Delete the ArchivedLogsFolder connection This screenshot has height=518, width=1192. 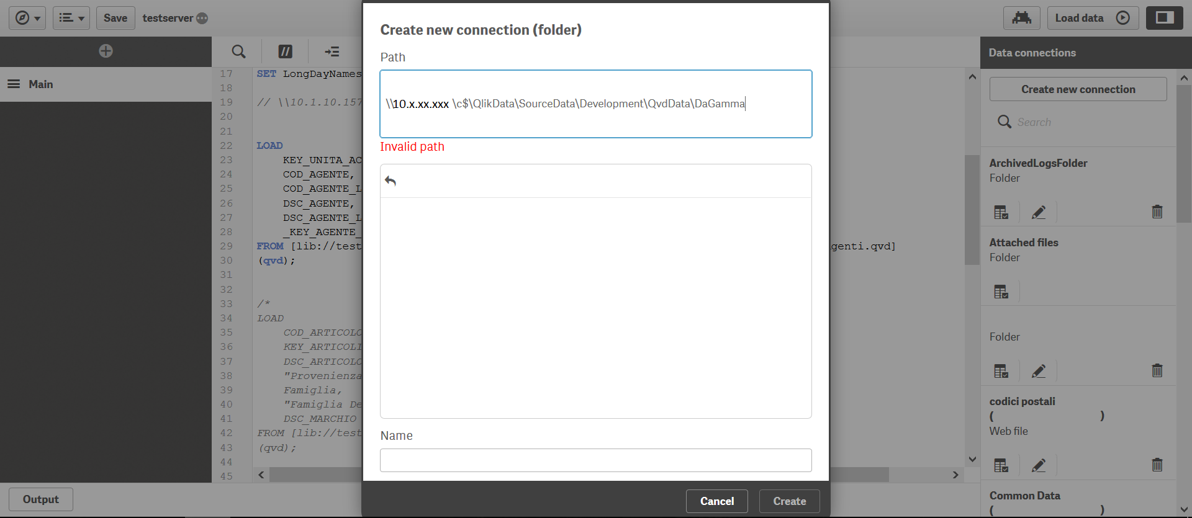[1157, 212]
